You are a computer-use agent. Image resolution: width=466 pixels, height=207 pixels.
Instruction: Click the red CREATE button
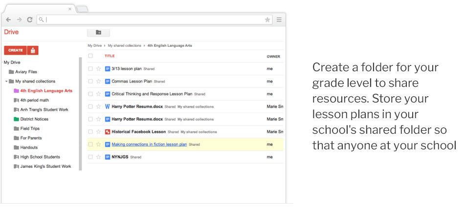pyautogui.click(x=15, y=50)
